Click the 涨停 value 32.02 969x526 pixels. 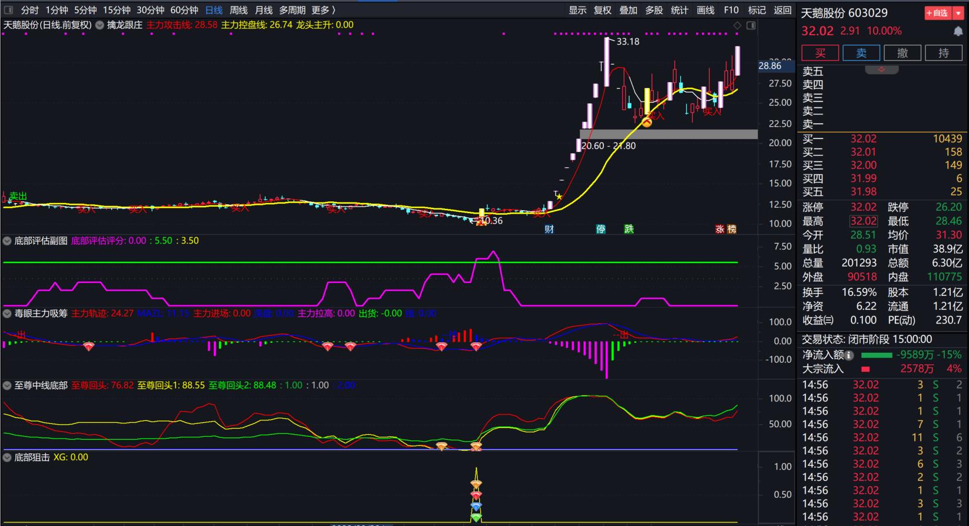[x=863, y=207]
